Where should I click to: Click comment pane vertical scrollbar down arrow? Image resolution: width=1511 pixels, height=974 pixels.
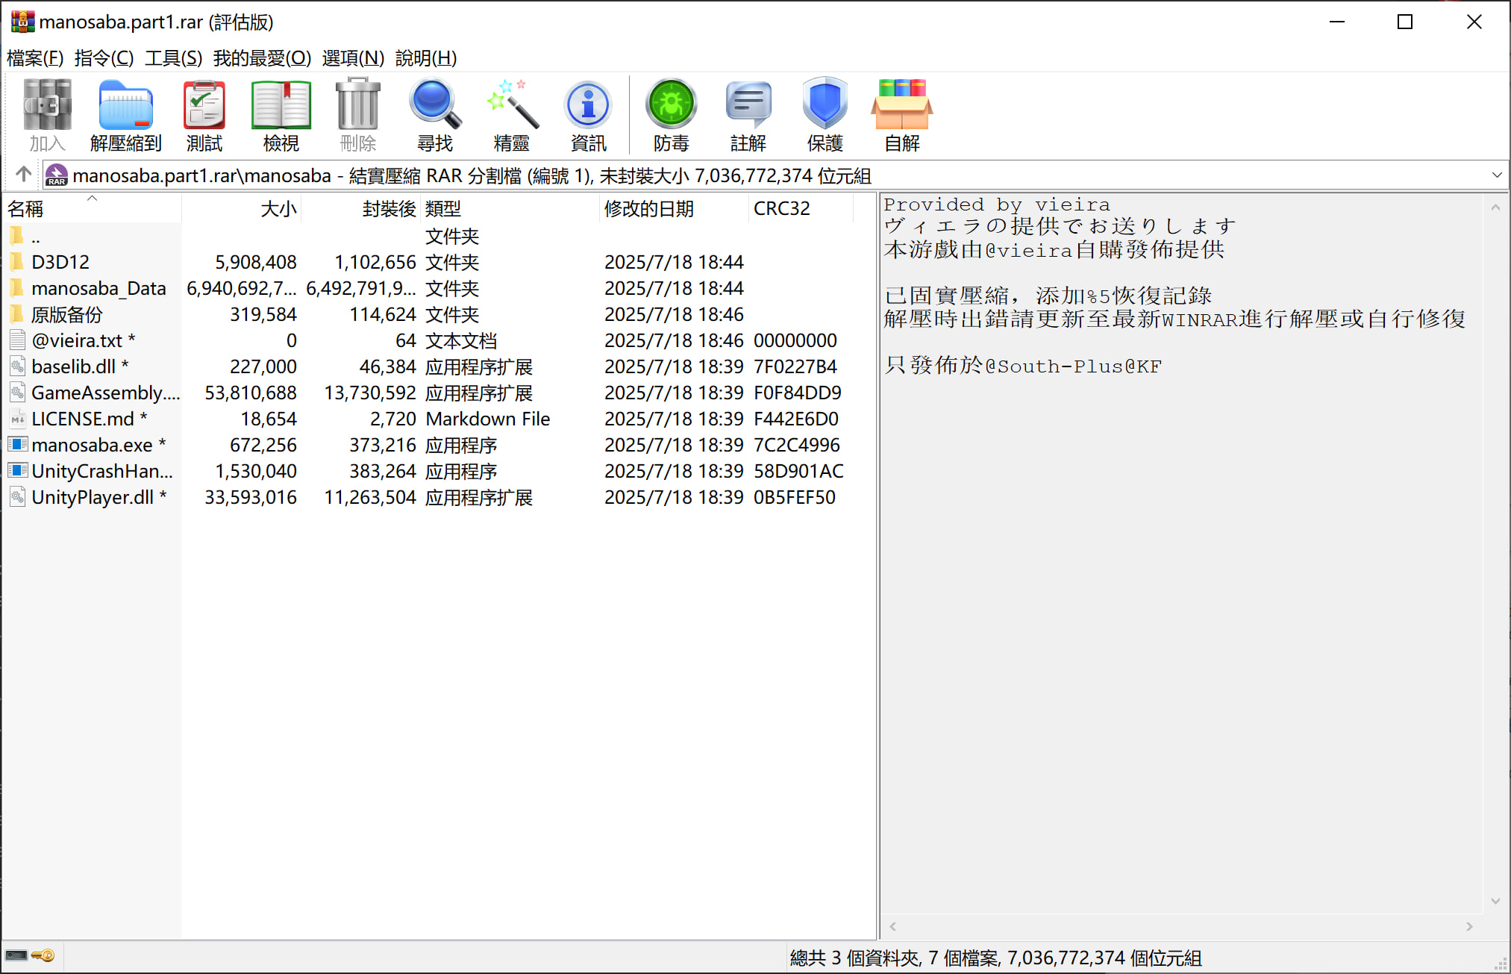(x=1495, y=901)
